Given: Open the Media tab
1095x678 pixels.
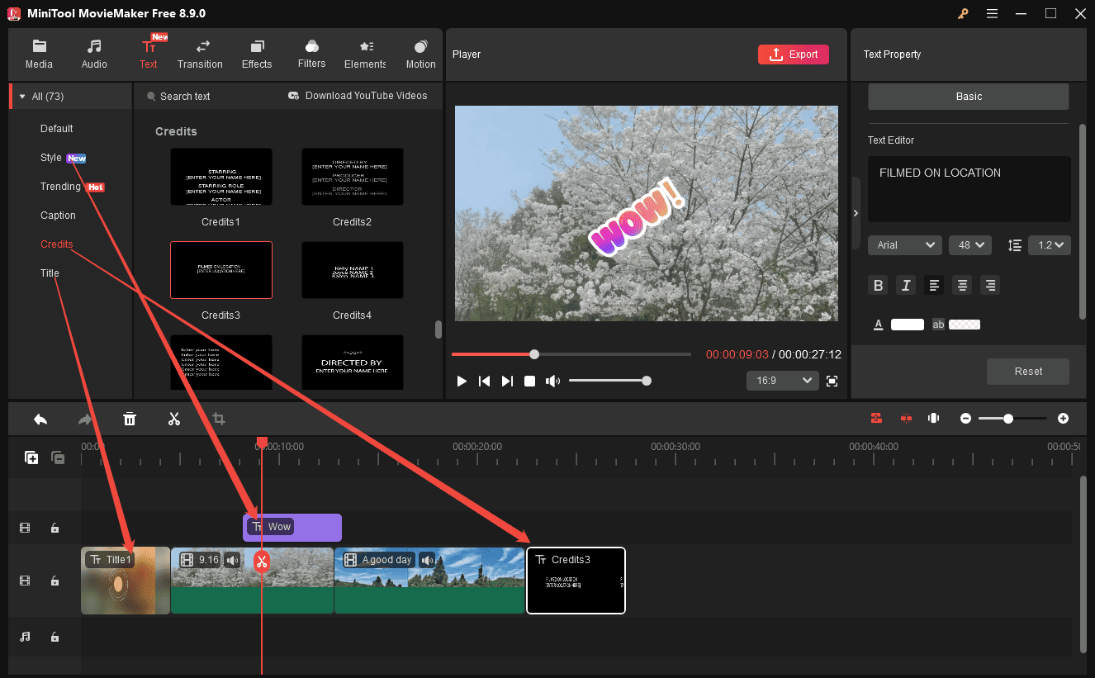Looking at the screenshot, I should 39,55.
